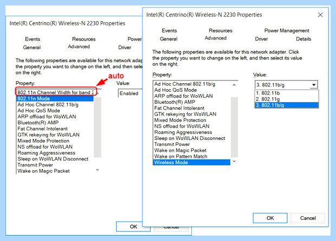The image size is (336, 241).
Task: Open Resources tab in front dialog
Action: coord(221,31)
